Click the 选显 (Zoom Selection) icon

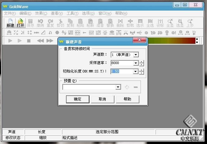pyautogui.click(x=180, y=23)
